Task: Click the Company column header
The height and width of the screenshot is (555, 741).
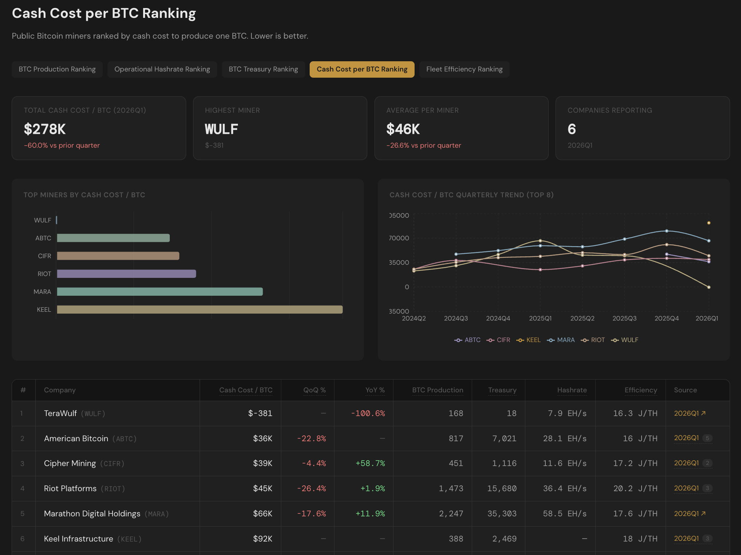Action: coord(60,390)
